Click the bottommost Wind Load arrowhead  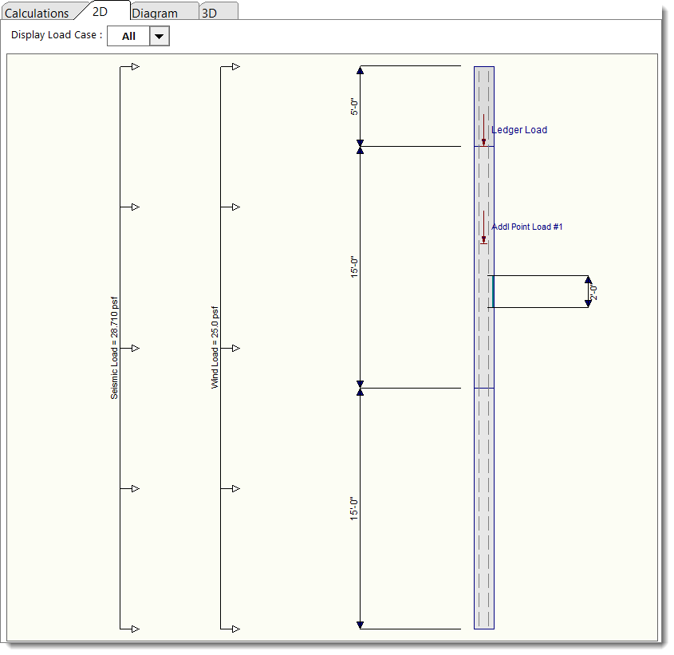pyautogui.click(x=236, y=629)
